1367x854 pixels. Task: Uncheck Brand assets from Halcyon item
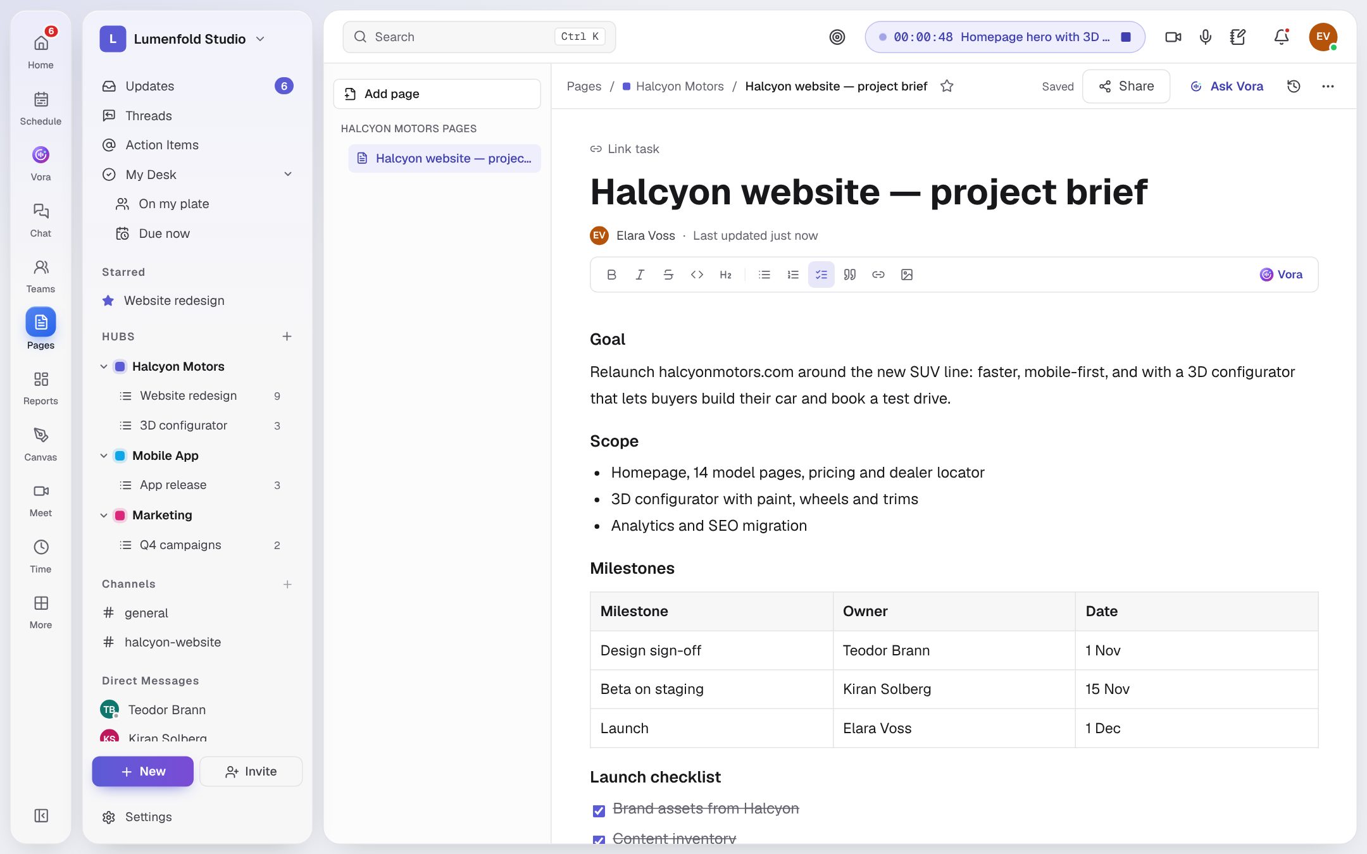[599, 810]
